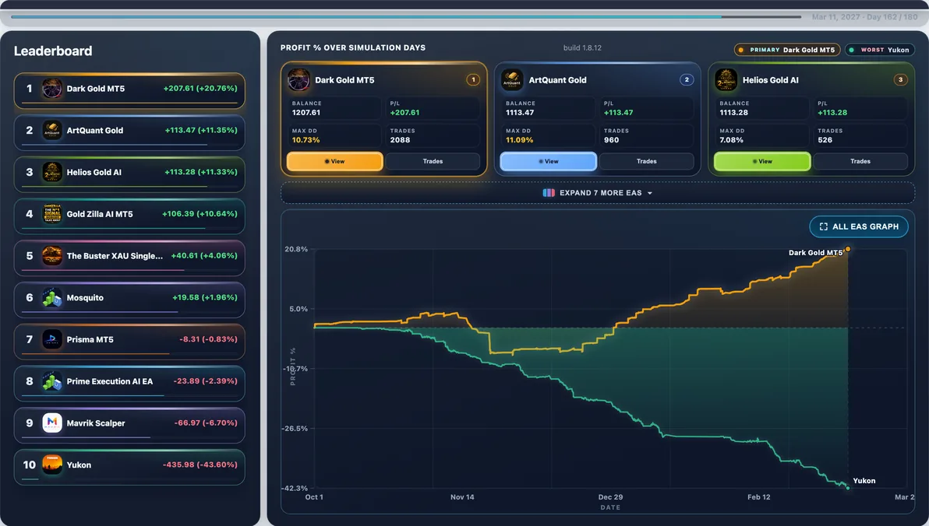Select Helios Gold AI leaderboard row
Image resolution: width=929 pixels, height=526 pixels.
(129, 174)
